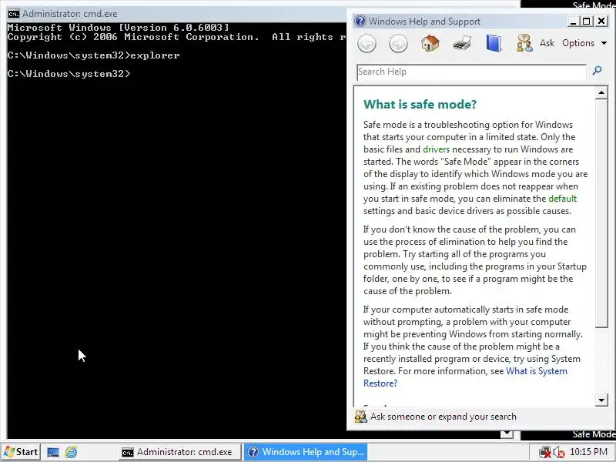This screenshot has height=462, width=616.
Task: Click the Ask people icon
Action: [x=524, y=43]
